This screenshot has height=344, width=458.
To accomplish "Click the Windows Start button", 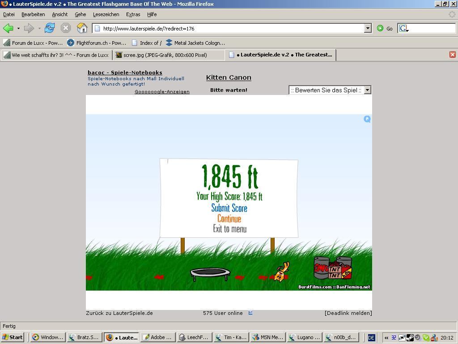I will (12, 337).
